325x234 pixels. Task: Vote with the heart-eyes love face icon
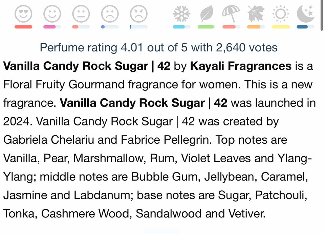click(x=23, y=14)
